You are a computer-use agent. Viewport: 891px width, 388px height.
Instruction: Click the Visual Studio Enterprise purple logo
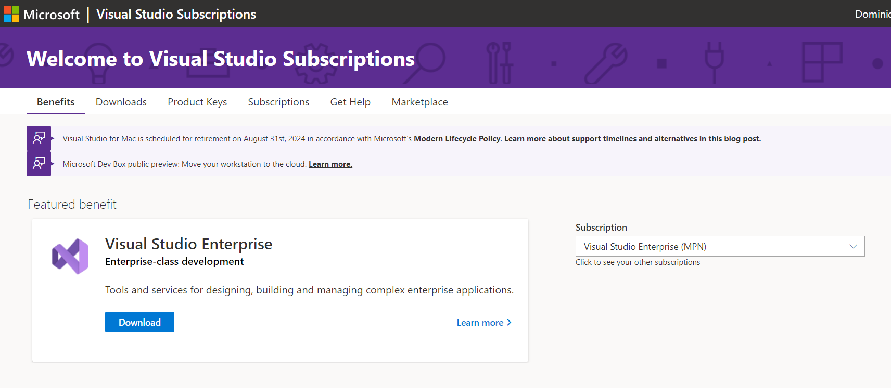coord(70,256)
